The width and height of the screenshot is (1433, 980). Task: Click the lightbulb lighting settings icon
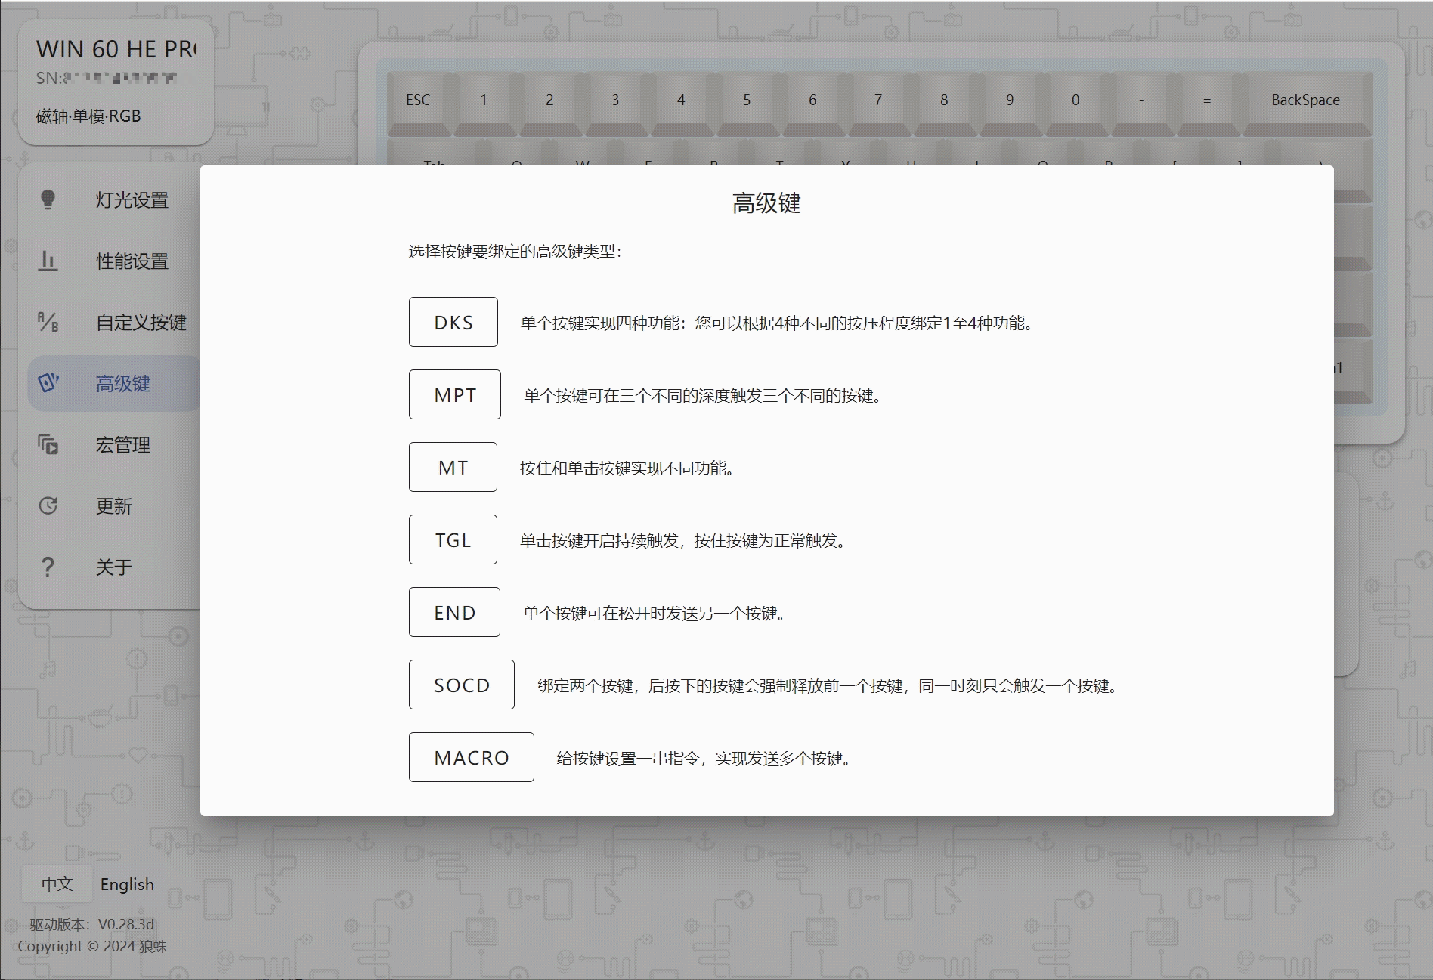tap(48, 200)
